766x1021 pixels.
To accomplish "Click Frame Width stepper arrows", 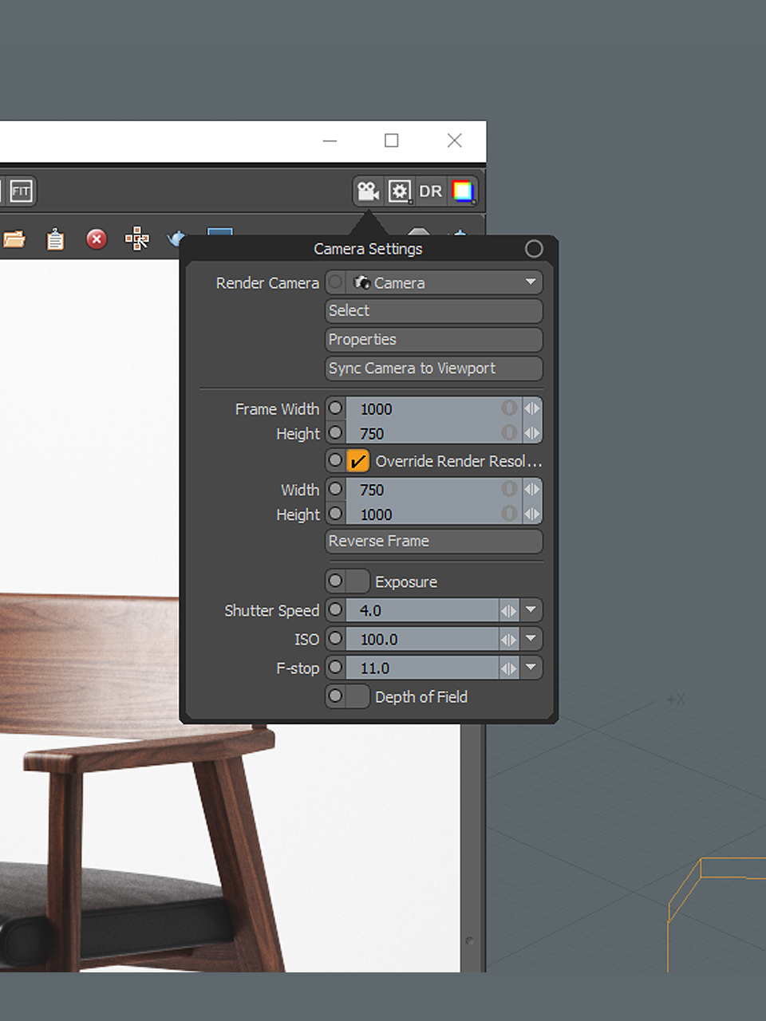I will coord(532,408).
